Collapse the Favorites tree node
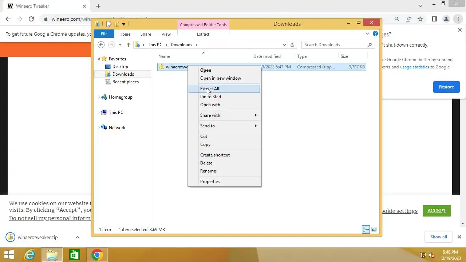This screenshot has height=262, width=466. pyautogui.click(x=98, y=59)
